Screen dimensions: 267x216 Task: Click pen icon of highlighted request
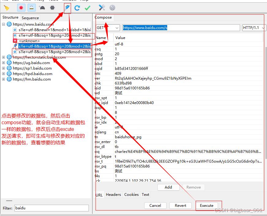coord(15,46)
